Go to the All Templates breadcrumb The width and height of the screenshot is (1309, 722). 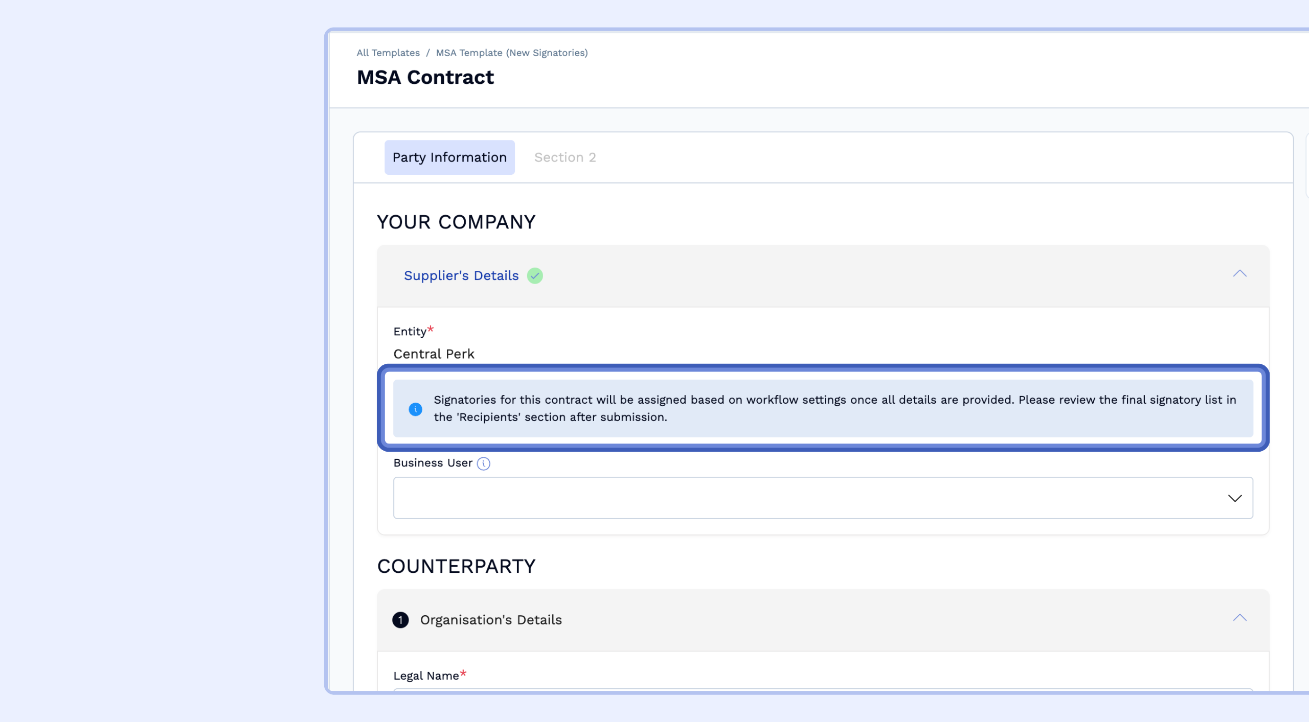click(x=388, y=53)
